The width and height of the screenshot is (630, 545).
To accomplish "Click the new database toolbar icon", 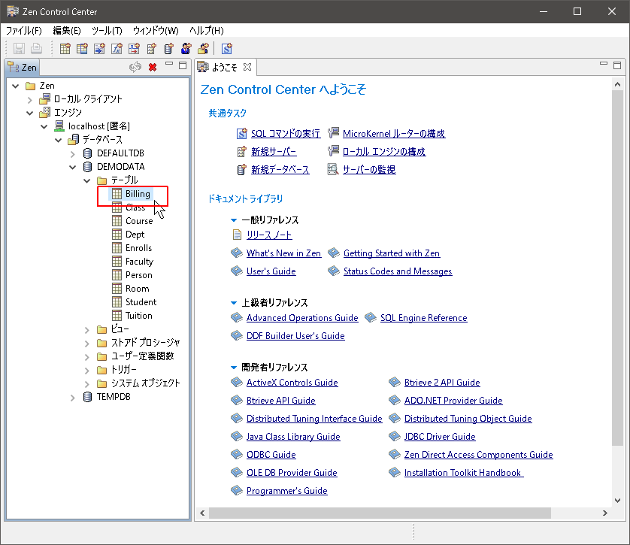I will point(168,49).
